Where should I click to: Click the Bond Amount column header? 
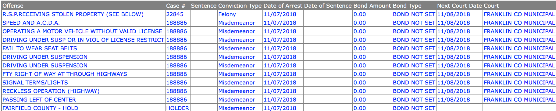(x=372, y=5)
